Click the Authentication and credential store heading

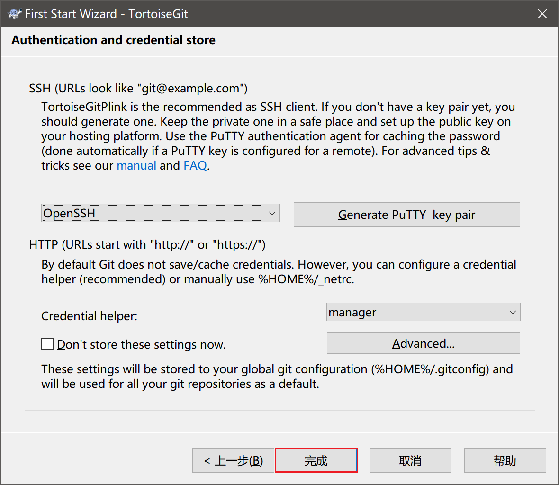(x=113, y=40)
